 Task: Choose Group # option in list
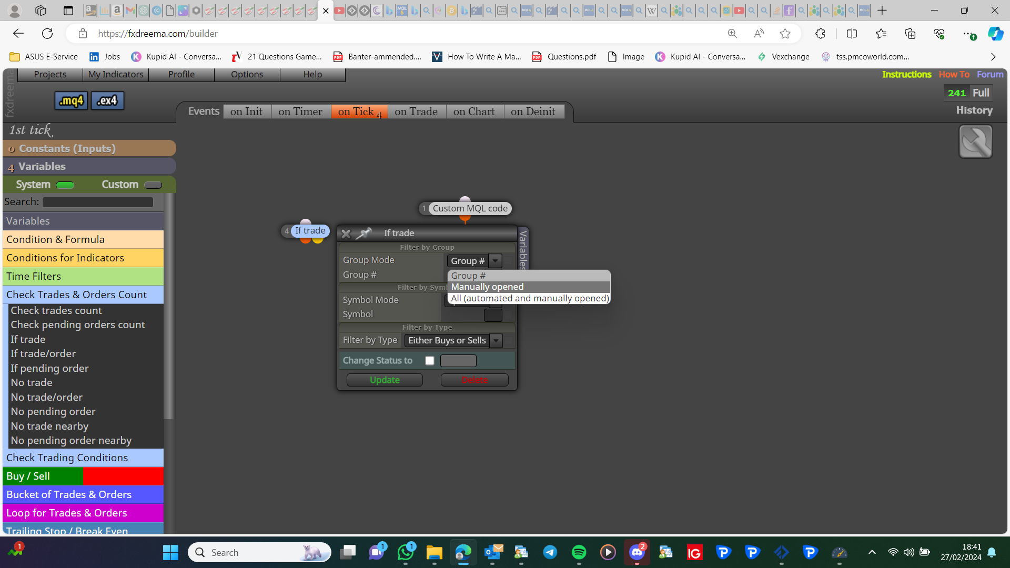tap(529, 276)
